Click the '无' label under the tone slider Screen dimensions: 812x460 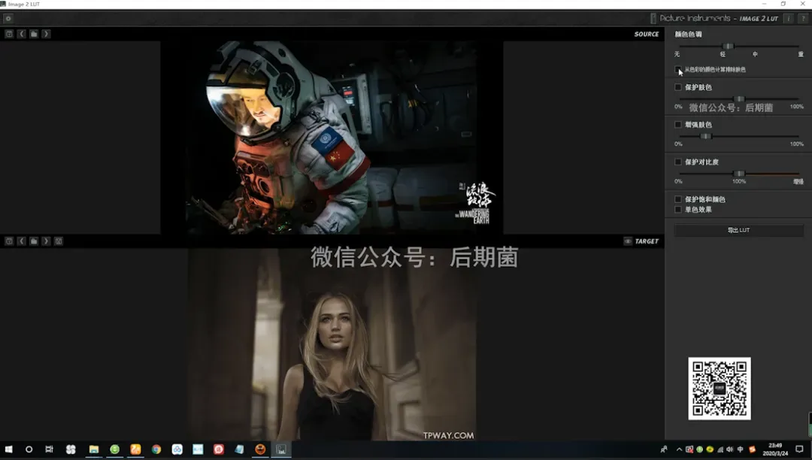coord(677,54)
